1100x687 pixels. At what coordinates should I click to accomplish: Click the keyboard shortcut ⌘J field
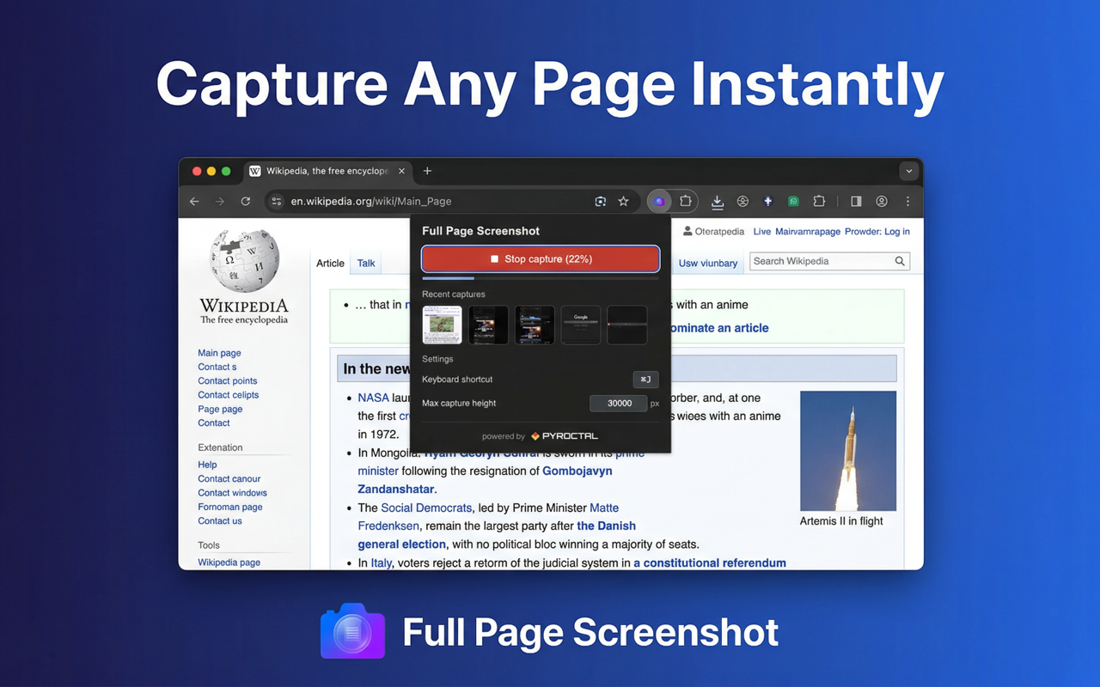(645, 379)
